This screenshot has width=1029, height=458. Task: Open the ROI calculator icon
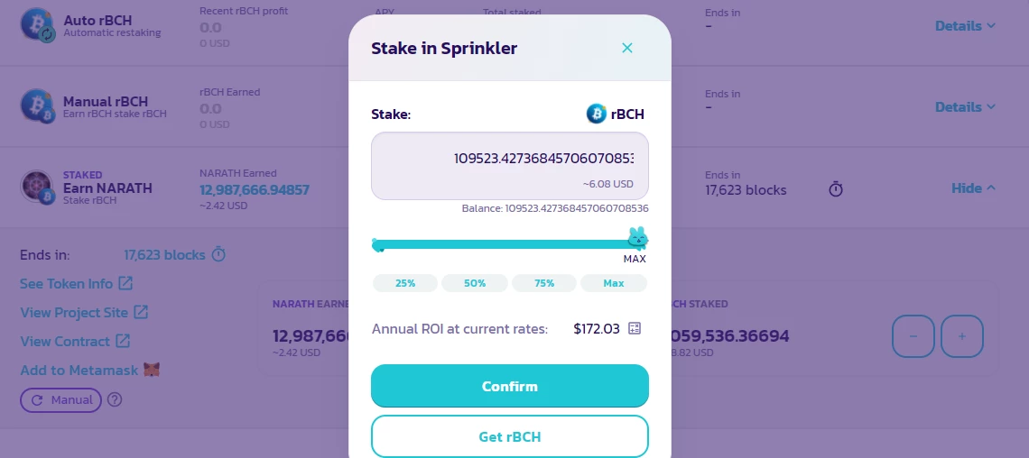(634, 328)
